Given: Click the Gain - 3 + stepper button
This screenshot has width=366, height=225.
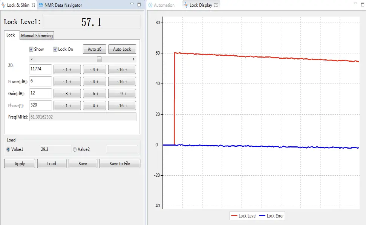Looking at the screenshot, I should [x=67, y=94].
